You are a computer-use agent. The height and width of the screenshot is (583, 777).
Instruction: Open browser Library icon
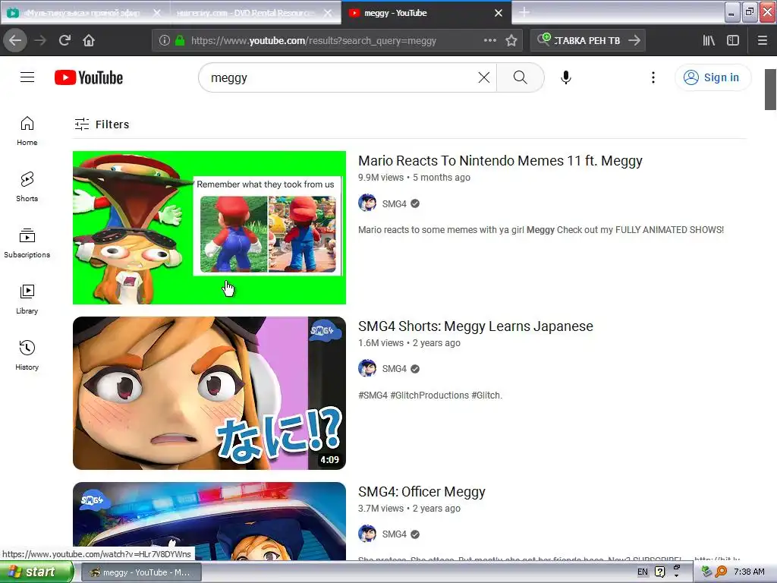pos(709,41)
